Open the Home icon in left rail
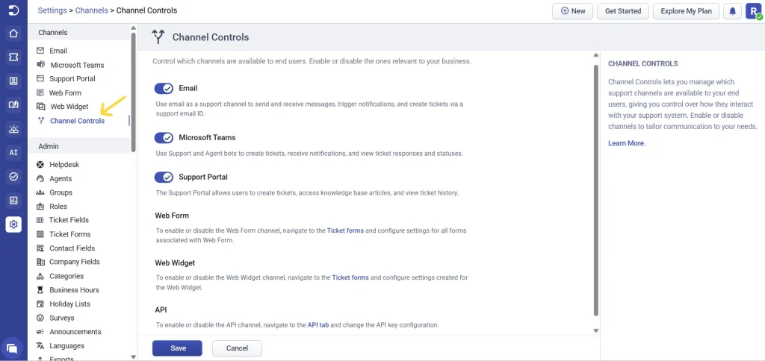The image size is (765, 361). 13,34
